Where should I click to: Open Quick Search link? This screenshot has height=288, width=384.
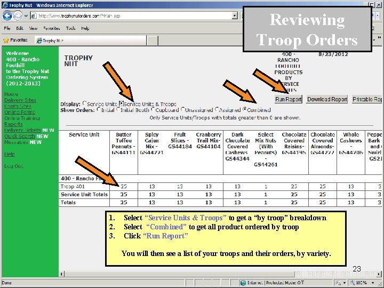coord(20,136)
